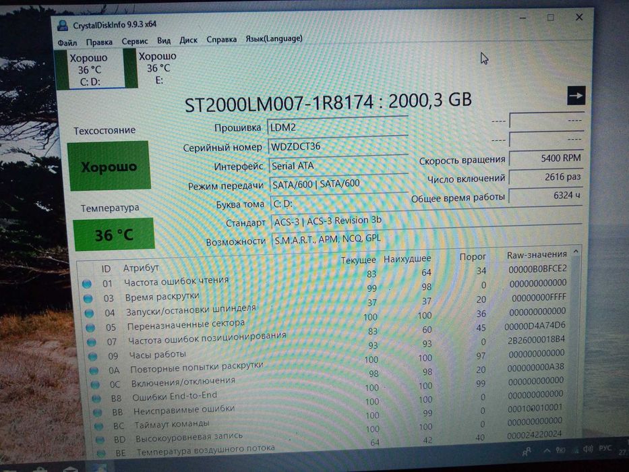The height and width of the screenshot is (472, 629).
Task: Switch to the E: disk tab
Action: coord(152,68)
